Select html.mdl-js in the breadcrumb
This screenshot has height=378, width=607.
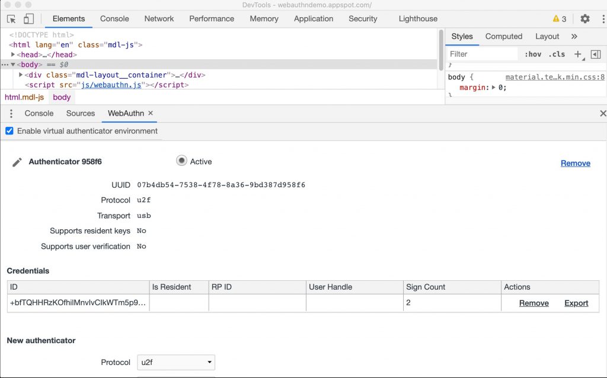24,97
